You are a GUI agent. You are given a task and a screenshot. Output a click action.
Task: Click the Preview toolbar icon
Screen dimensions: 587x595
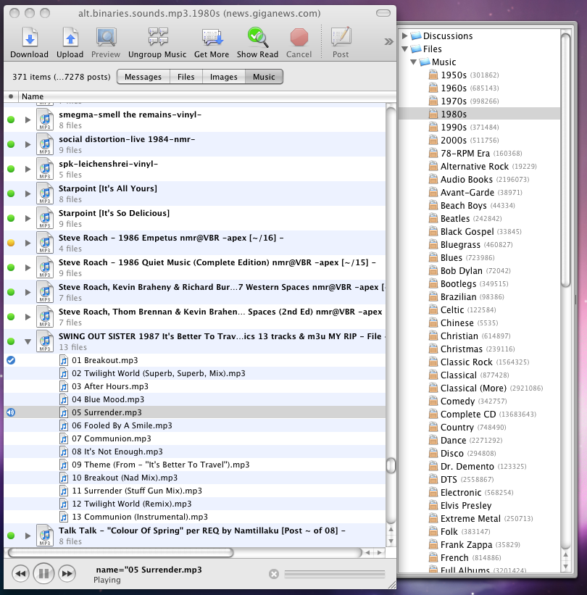click(x=106, y=37)
